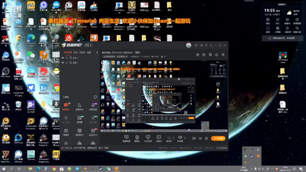
Task: Click the microphone icon in bottom bar
Action: [x=169, y=138]
